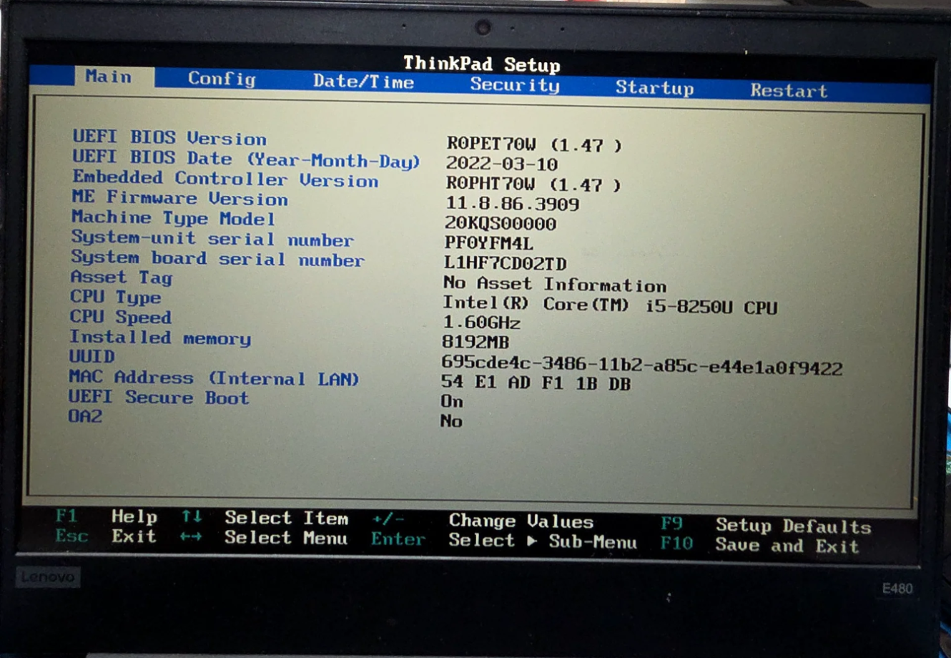Go to the Security tab
Viewport: 951px width, 658px height.
515,85
